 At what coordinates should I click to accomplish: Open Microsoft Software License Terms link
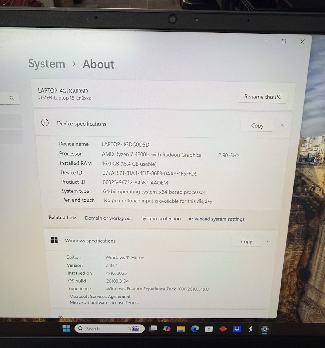103,302
